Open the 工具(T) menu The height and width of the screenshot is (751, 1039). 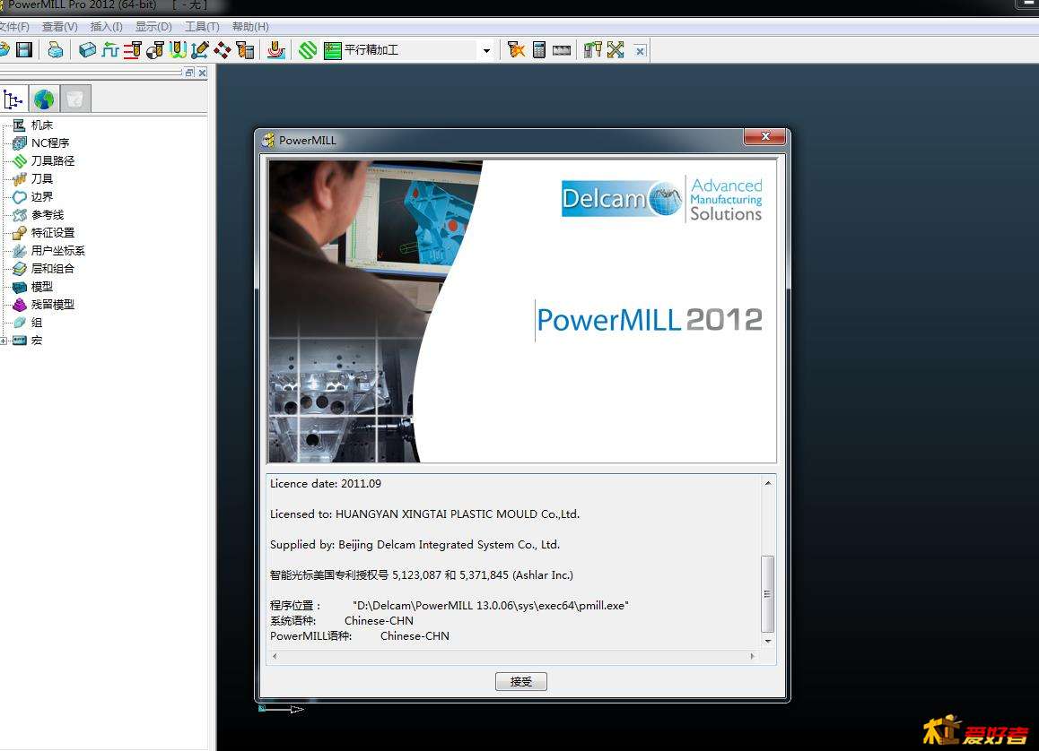pyautogui.click(x=202, y=27)
